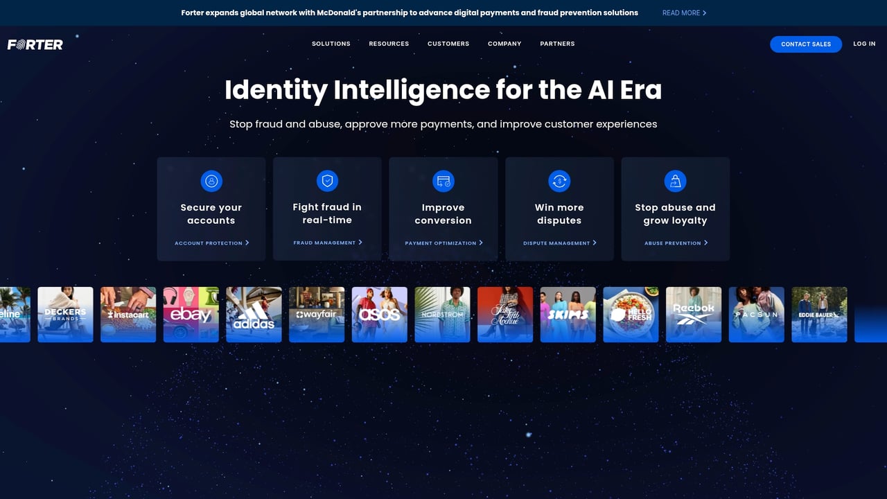Click the eBay brand logo tile

tap(191, 314)
